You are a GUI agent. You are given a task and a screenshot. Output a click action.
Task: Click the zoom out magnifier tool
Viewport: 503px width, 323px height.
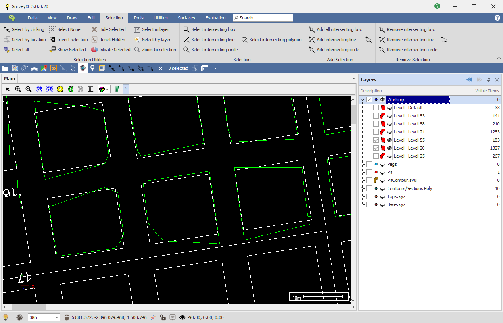pos(29,89)
